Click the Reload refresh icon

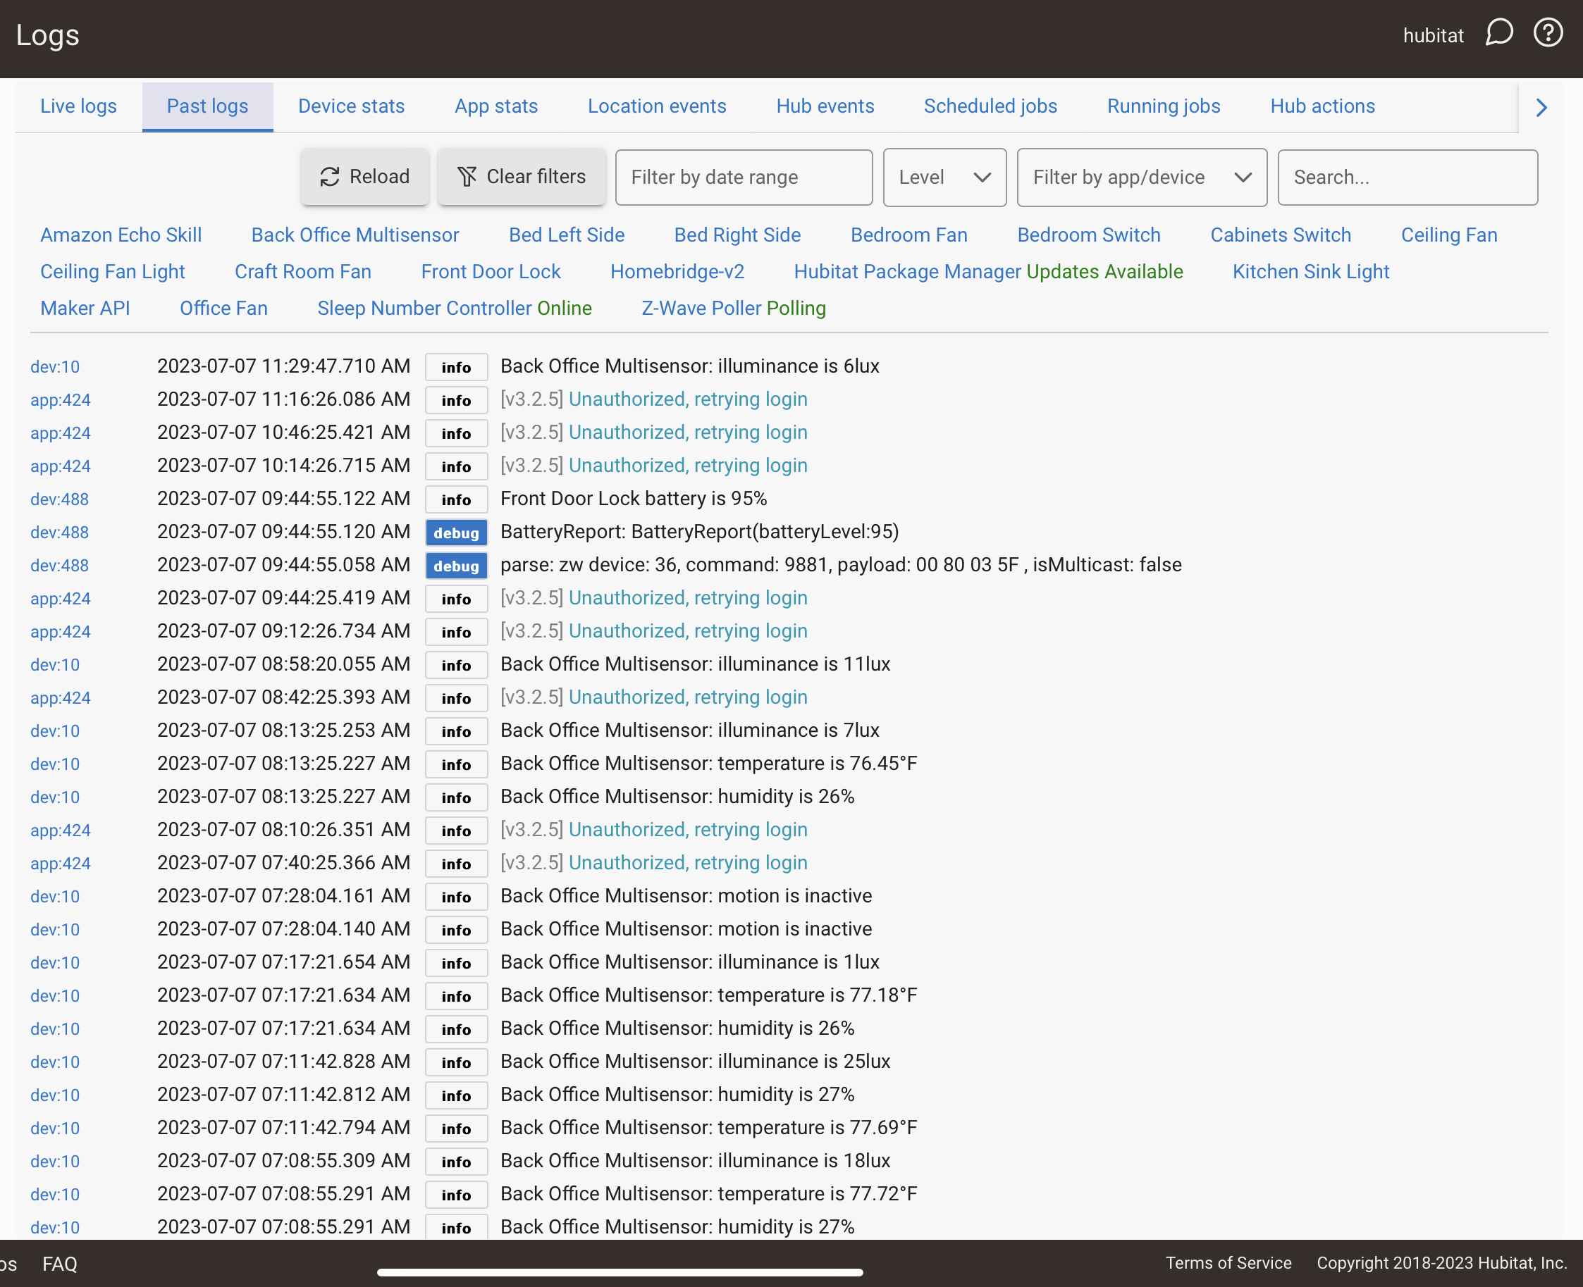329,176
